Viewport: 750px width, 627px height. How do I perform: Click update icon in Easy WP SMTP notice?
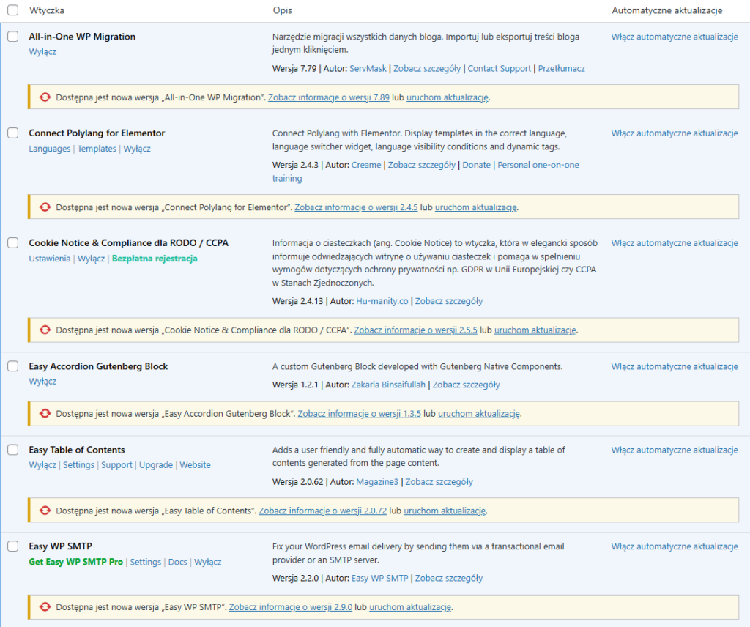[x=45, y=607]
